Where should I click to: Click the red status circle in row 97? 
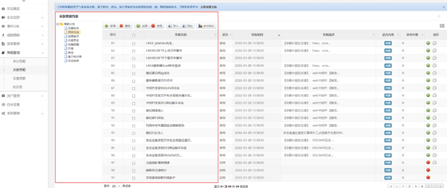pyautogui.click(x=428, y=162)
